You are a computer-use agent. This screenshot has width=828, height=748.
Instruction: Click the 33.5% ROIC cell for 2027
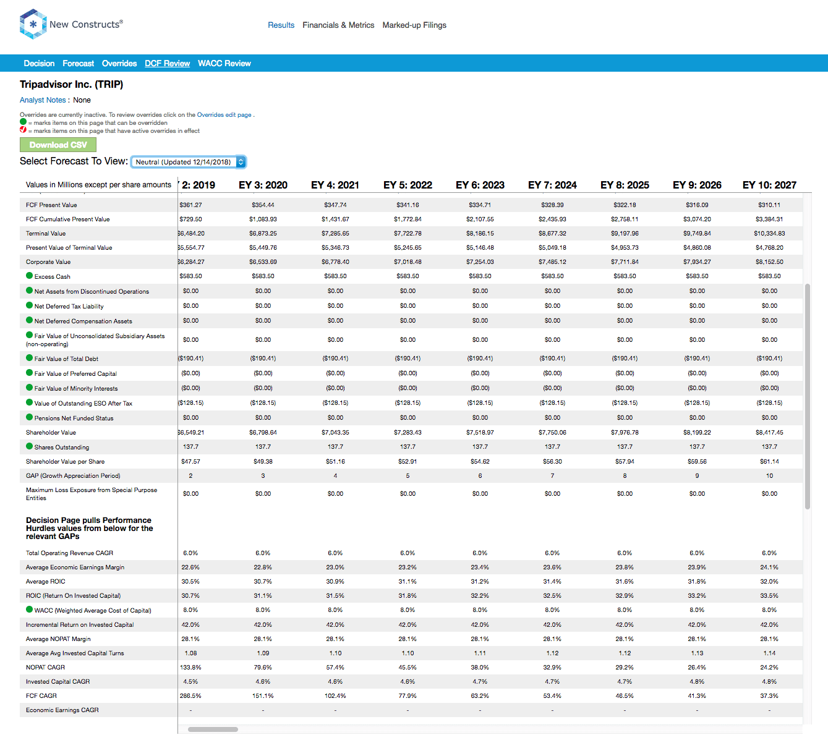769,596
